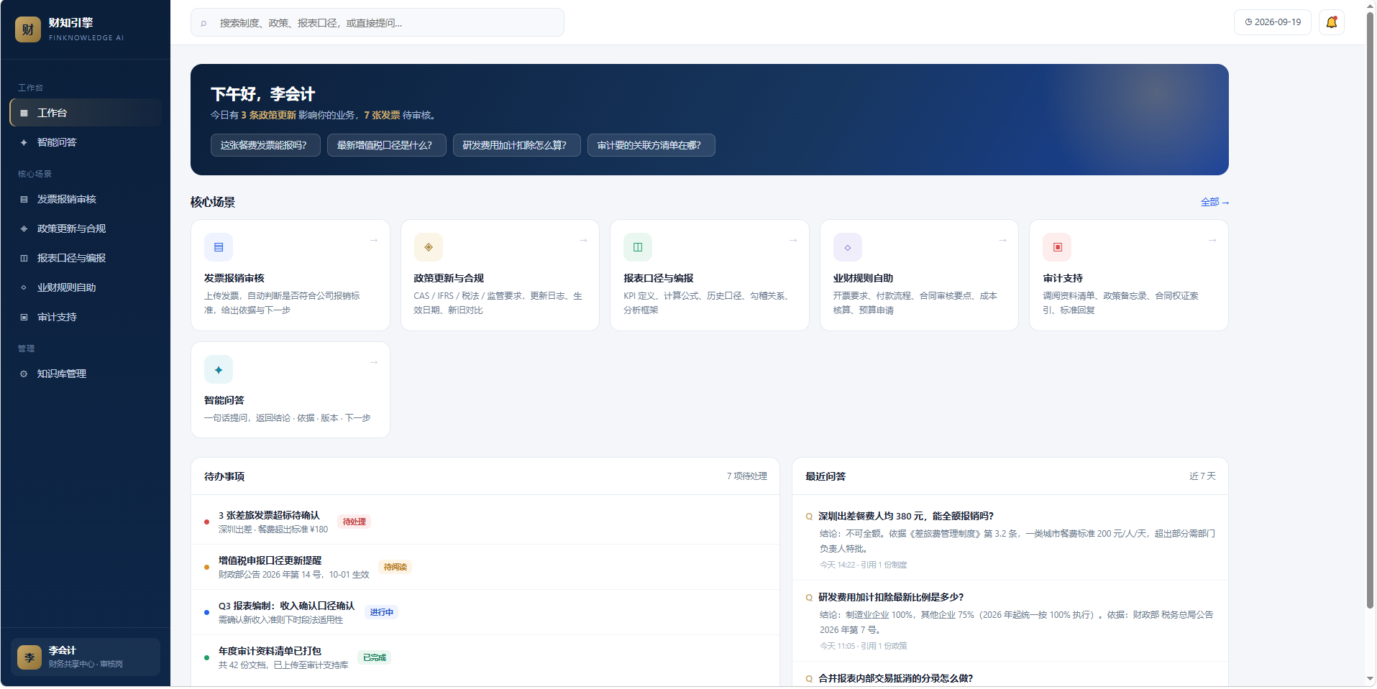1377x689 pixels.
Task: Click the 财知引擎 logo icon
Action: (28, 29)
